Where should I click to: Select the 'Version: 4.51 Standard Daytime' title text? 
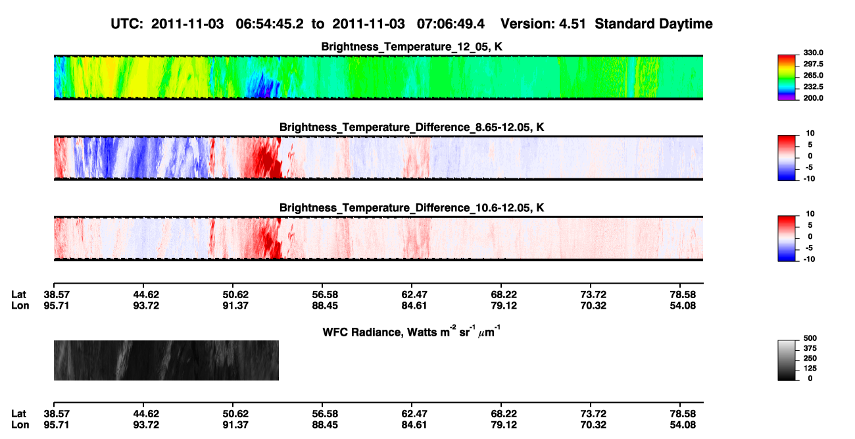point(606,24)
